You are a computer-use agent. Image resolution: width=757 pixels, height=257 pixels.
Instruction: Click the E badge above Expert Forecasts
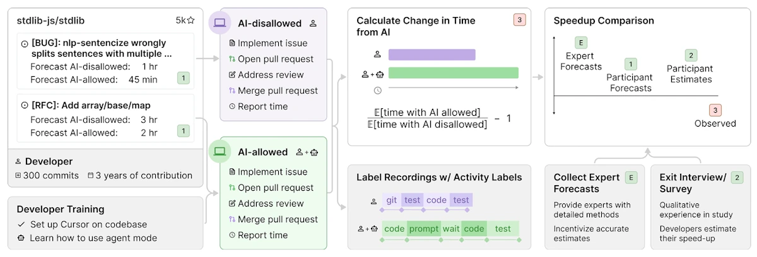coord(581,43)
